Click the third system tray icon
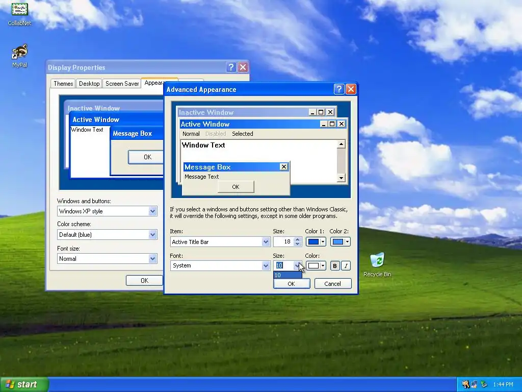This screenshot has height=392, width=522. click(484, 384)
